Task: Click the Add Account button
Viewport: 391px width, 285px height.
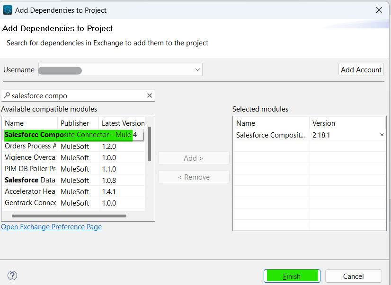Action: point(361,70)
